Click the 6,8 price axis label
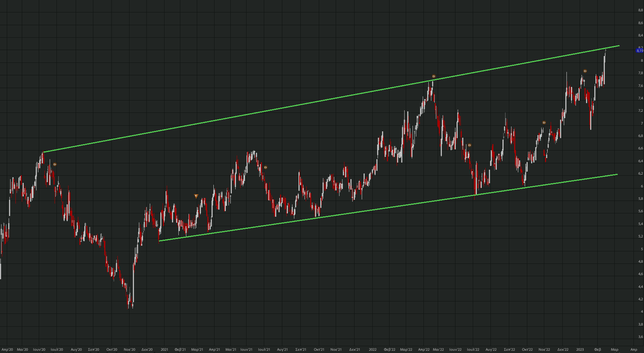644x353 pixels. click(x=641, y=136)
